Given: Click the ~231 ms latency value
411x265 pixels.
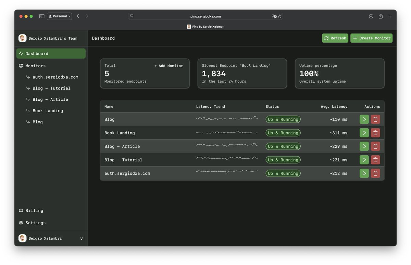Looking at the screenshot, I should 338,160.
